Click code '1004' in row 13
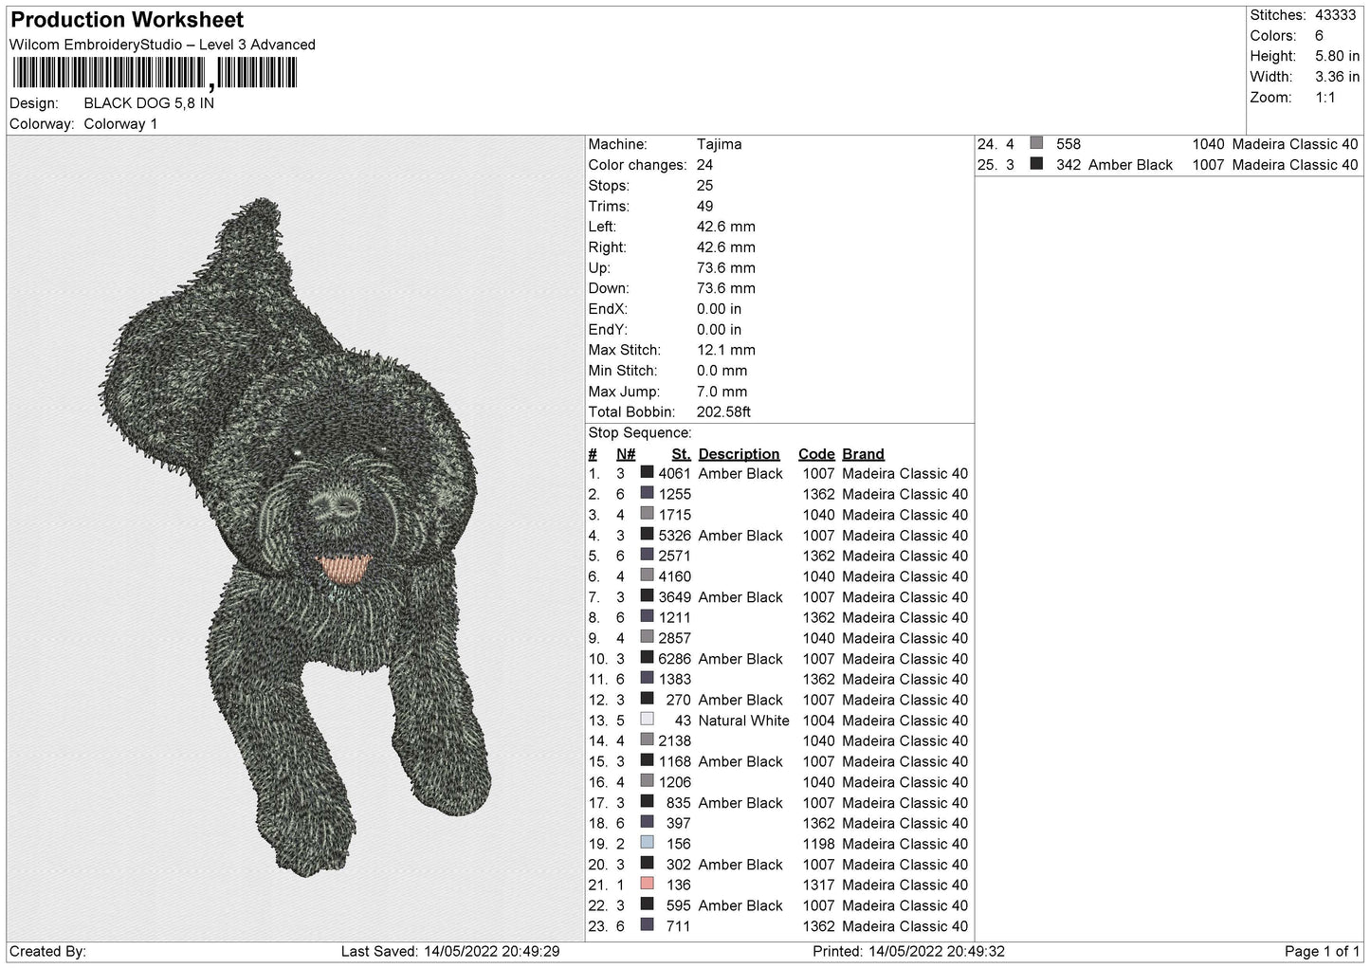This screenshot has height=968, width=1370. (818, 720)
